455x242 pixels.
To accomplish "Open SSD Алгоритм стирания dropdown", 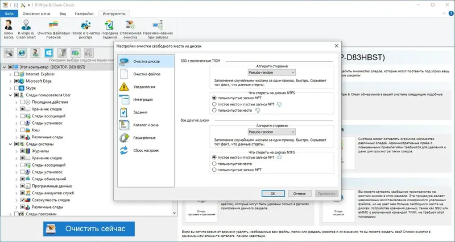I will tap(272, 73).
